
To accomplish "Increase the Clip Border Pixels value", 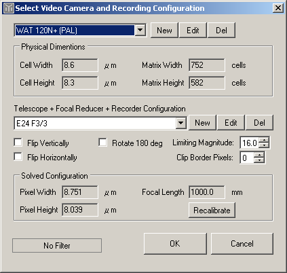I will (259, 155).
